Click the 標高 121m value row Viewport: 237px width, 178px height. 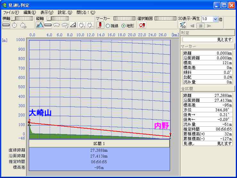click(x=208, y=63)
